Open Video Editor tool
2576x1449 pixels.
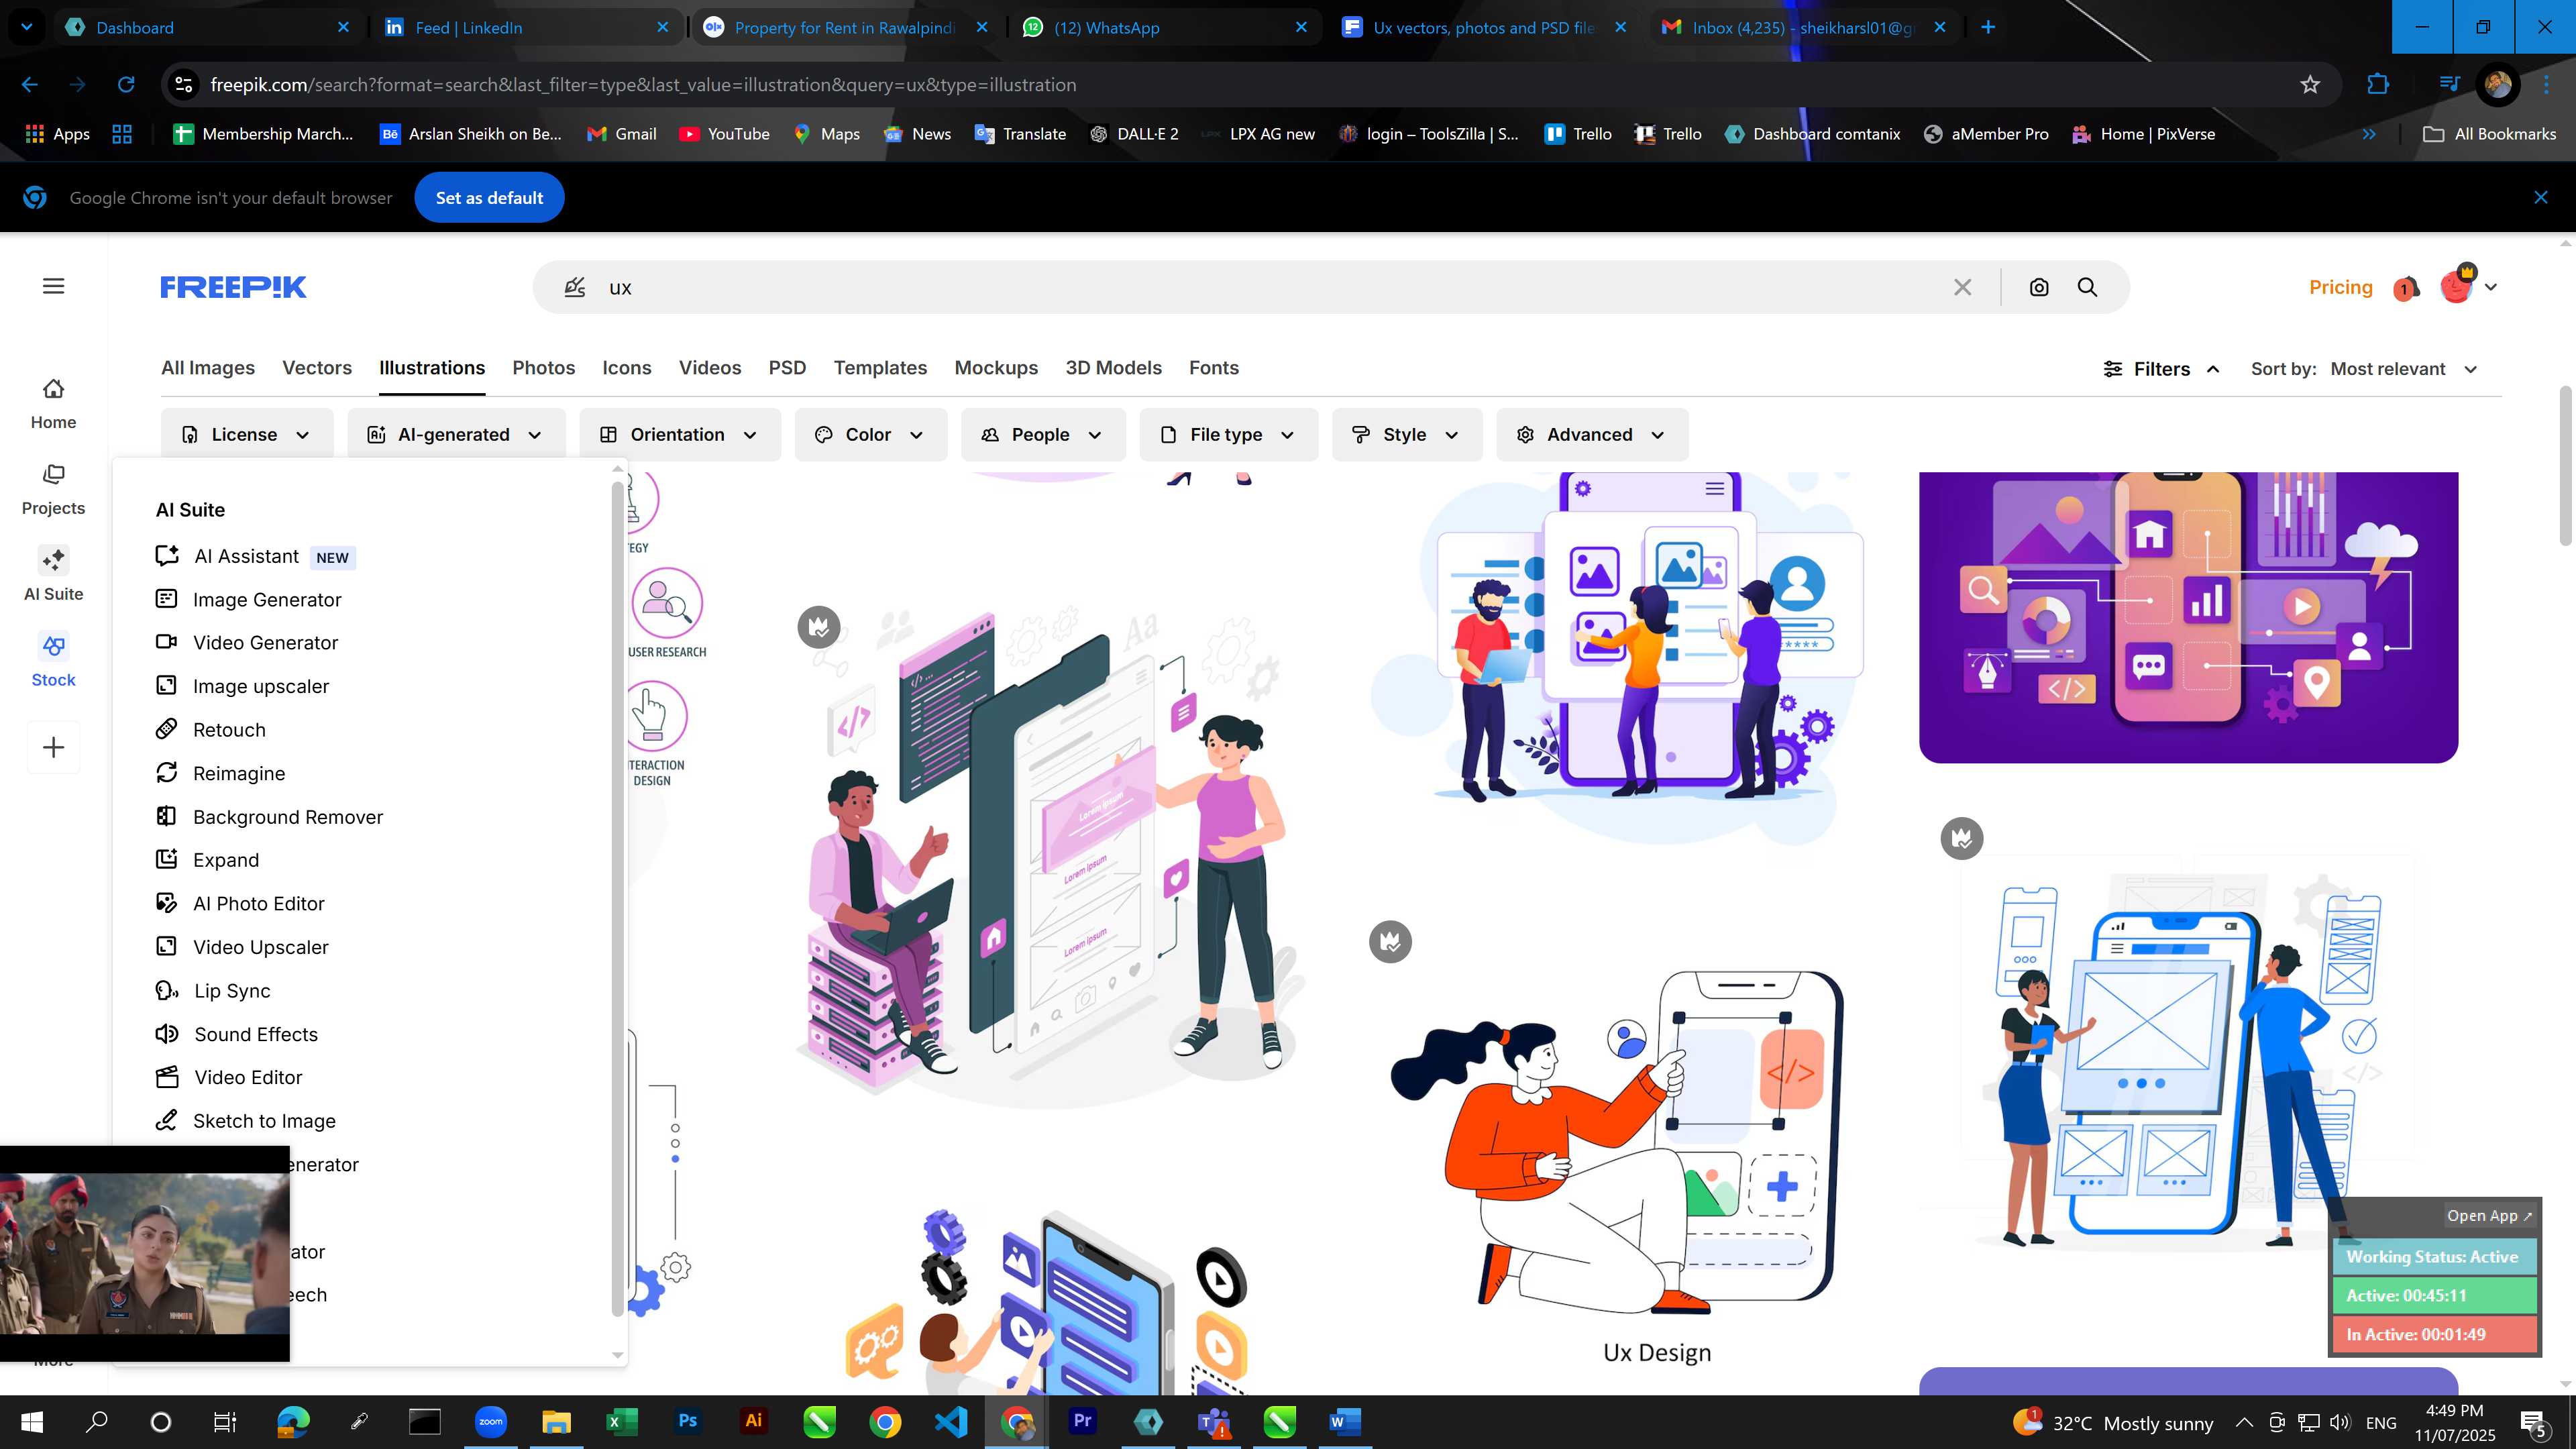click(x=229, y=1078)
